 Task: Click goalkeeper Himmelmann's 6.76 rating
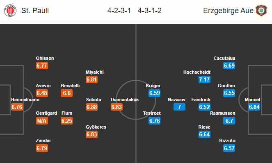coord(17,107)
